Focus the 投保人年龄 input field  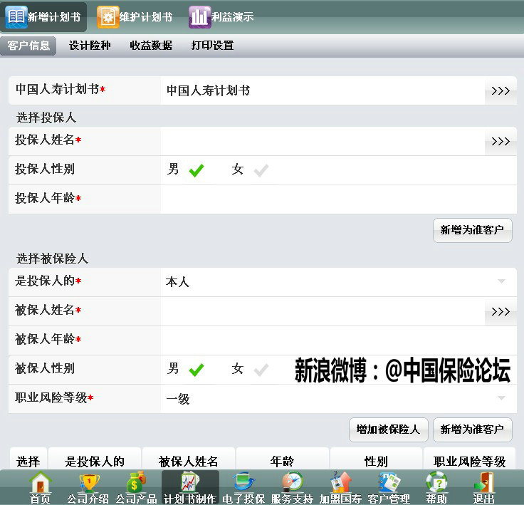click(339, 199)
